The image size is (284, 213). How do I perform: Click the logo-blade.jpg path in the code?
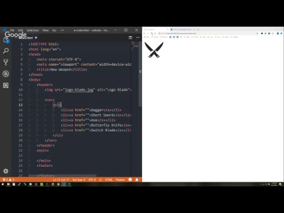(x=79, y=90)
